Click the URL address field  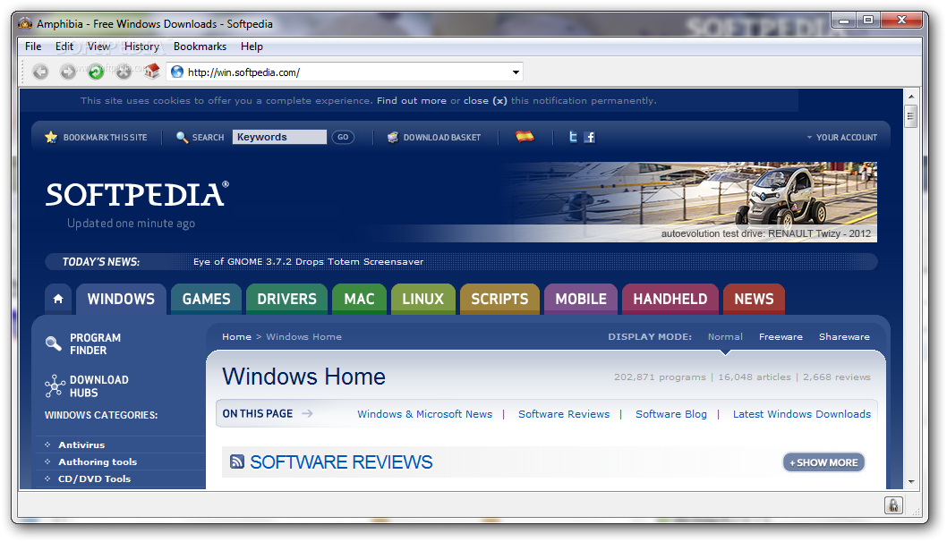[346, 72]
